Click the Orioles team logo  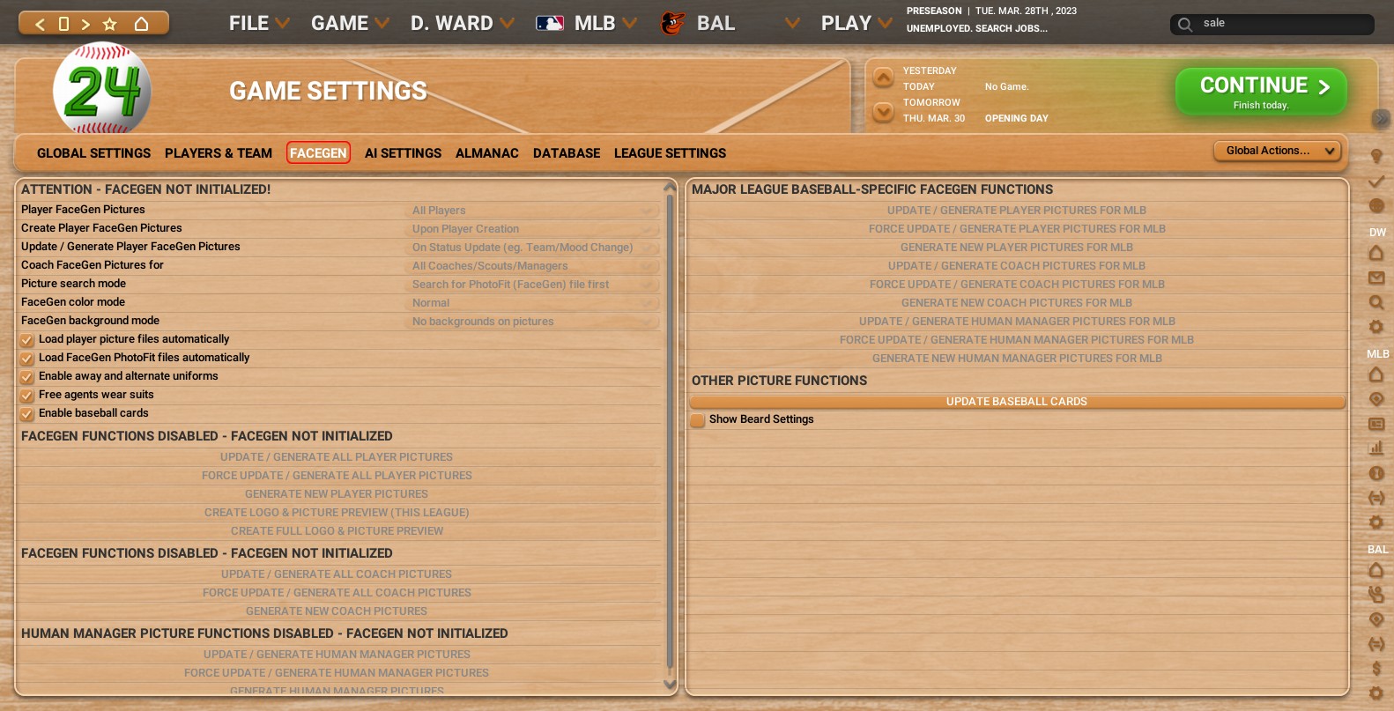(x=672, y=24)
